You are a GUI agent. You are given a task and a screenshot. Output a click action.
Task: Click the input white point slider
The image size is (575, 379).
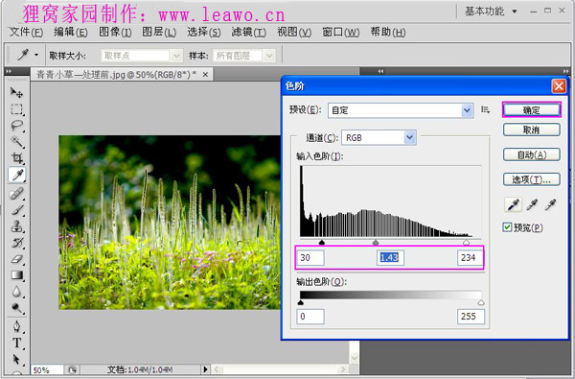[466, 243]
